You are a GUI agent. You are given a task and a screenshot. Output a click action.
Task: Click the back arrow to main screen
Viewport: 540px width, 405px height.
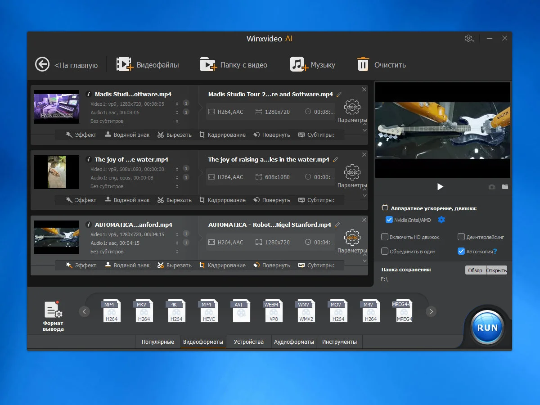[42, 64]
